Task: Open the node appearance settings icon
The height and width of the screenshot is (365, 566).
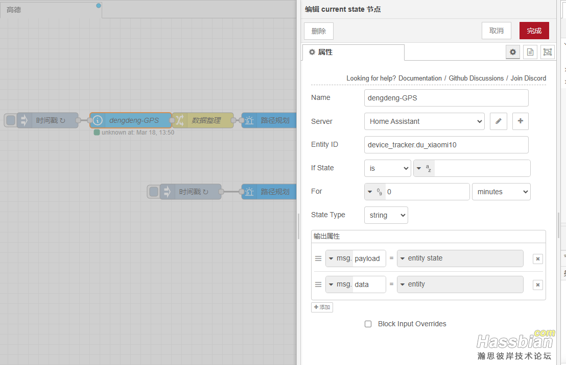Action: coord(547,52)
